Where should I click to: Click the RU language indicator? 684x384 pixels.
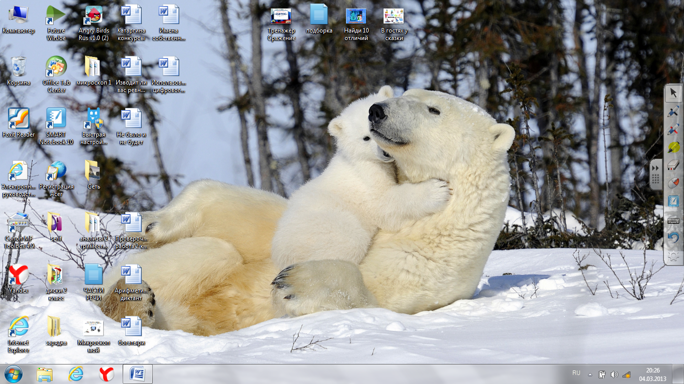coord(576,373)
